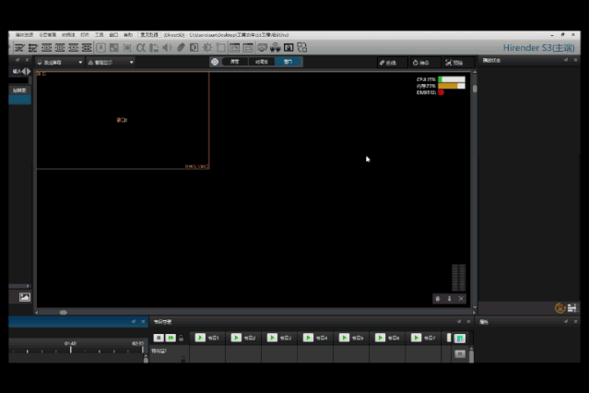The image size is (589, 393).
Task: Stop playback with the square stop button
Action: pos(159,338)
